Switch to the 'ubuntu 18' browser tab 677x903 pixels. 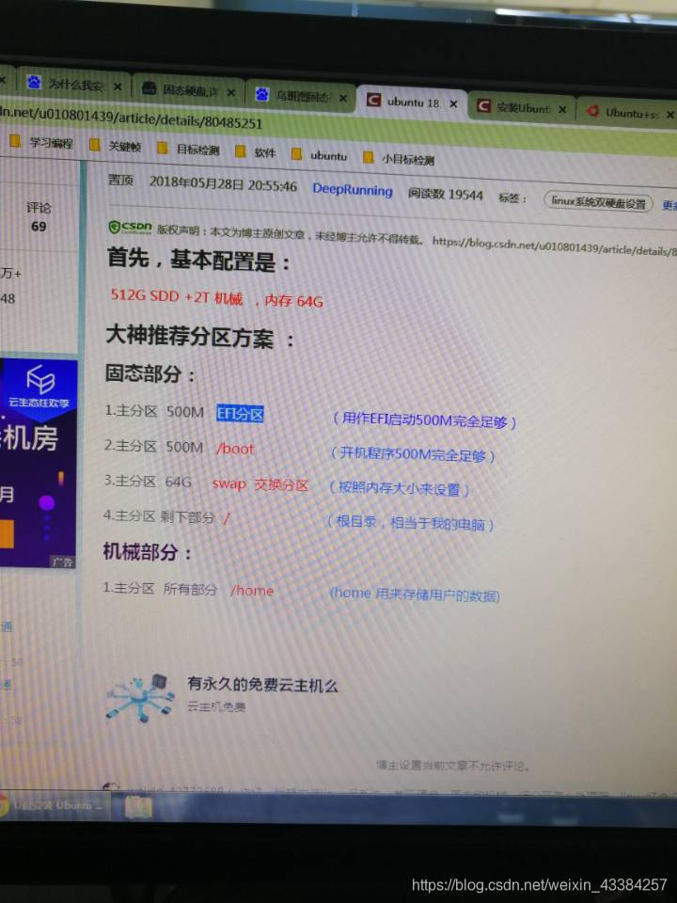tap(412, 103)
